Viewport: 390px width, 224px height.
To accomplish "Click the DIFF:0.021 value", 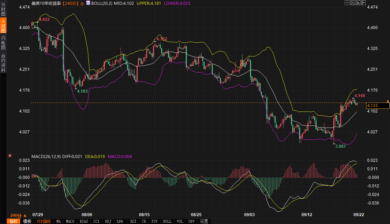I will [72, 157].
